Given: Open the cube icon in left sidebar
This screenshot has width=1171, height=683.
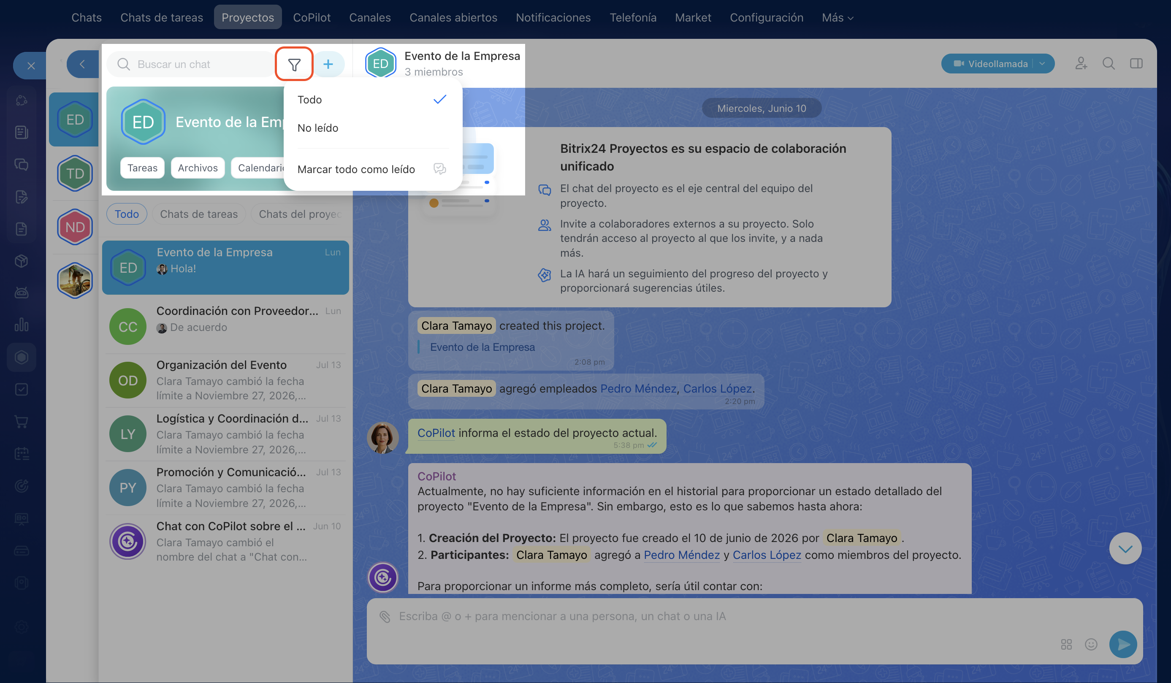Looking at the screenshot, I should tap(22, 260).
